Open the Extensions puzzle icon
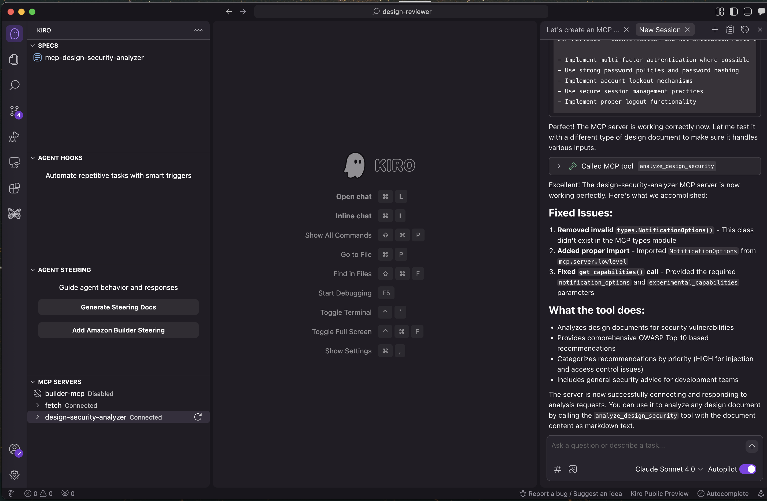Viewport: 767px width, 501px height. point(14,188)
